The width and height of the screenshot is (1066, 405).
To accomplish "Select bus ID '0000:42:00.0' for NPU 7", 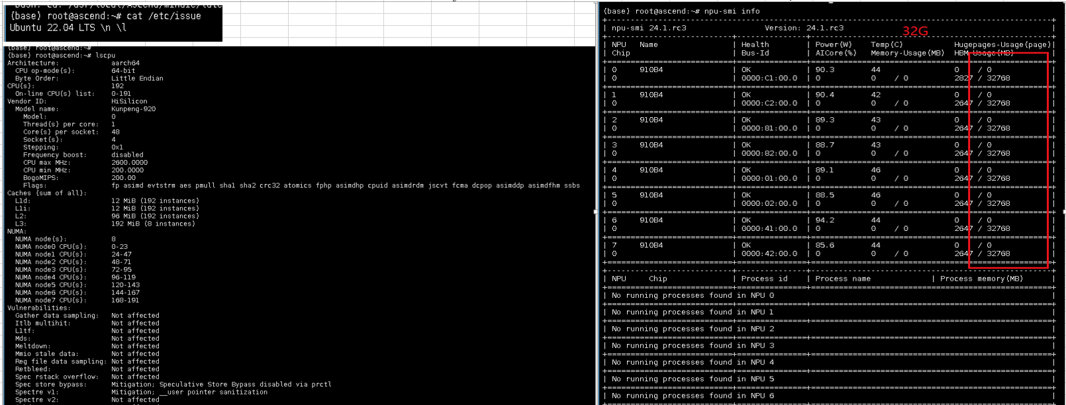I will coord(769,253).
